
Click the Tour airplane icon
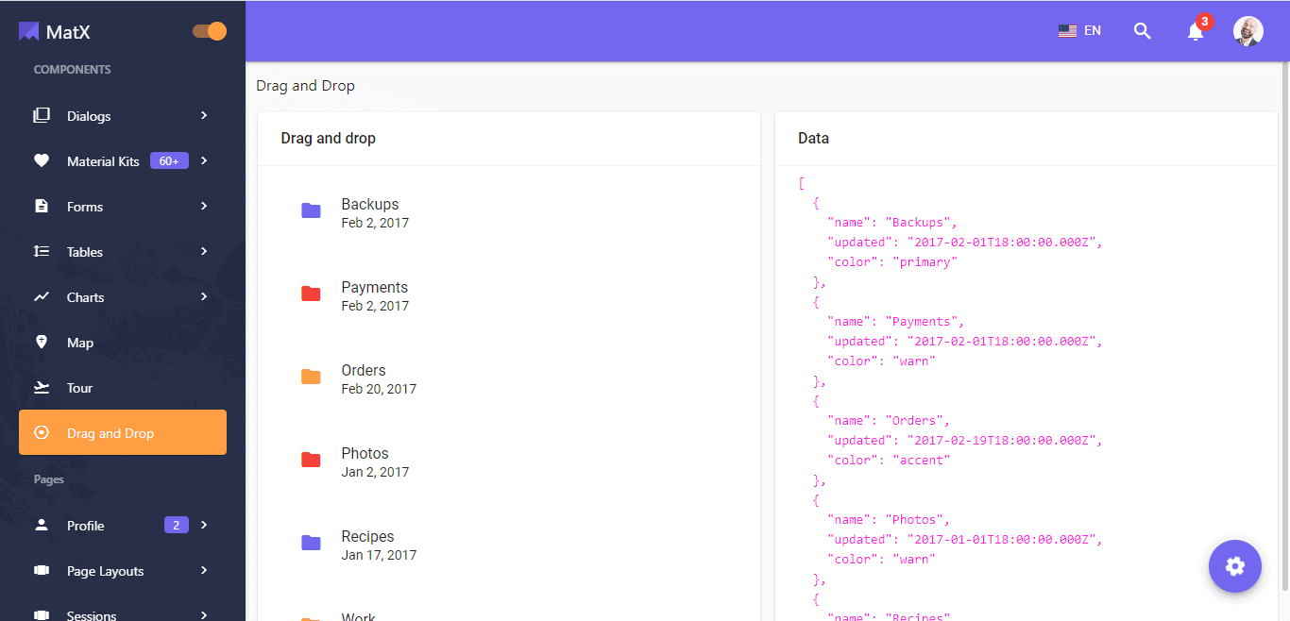42,388
